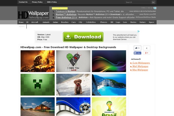Click the Free Antivirus 2014 ad link
This screenshot has width=174, height=116.
66,17
